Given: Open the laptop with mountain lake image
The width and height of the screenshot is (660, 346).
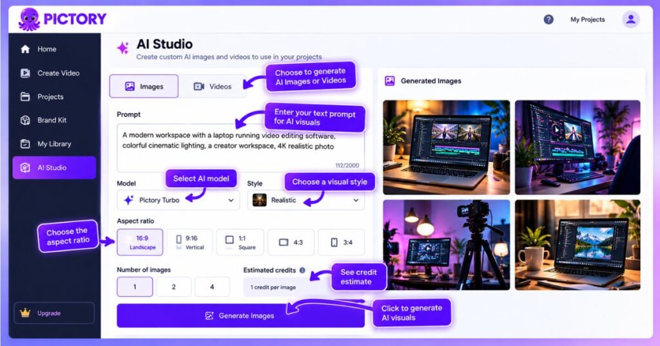Looking at the screenshot, I should tap(577, 245).
